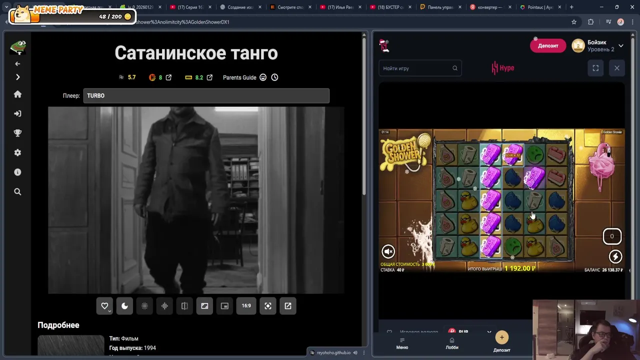
Task: Click the magnifier icon in game search
Action: 454,68
